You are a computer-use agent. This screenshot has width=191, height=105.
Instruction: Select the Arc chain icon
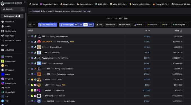click(x=3, y=97)
